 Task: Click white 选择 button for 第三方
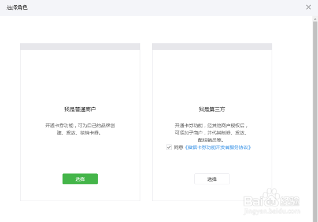point(212,179)
